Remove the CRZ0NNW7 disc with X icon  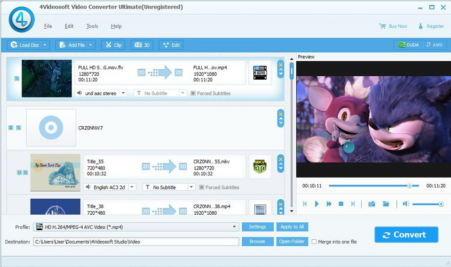click(x=281, y=114)
